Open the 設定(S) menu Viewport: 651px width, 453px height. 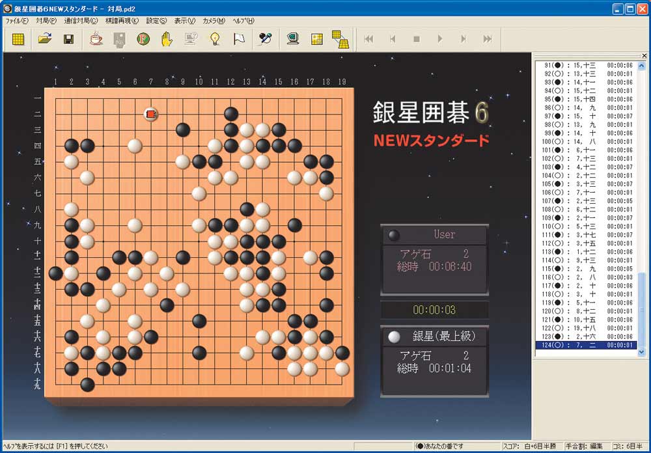coord(156,21)
